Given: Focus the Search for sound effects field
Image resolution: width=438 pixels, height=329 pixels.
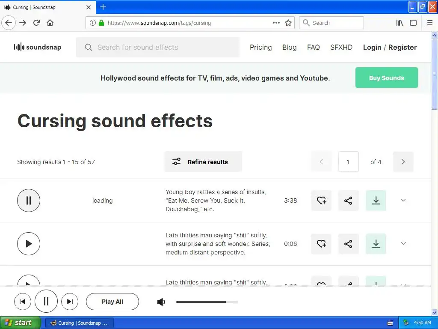Looking at the screenshot, I should pos(158,47).
